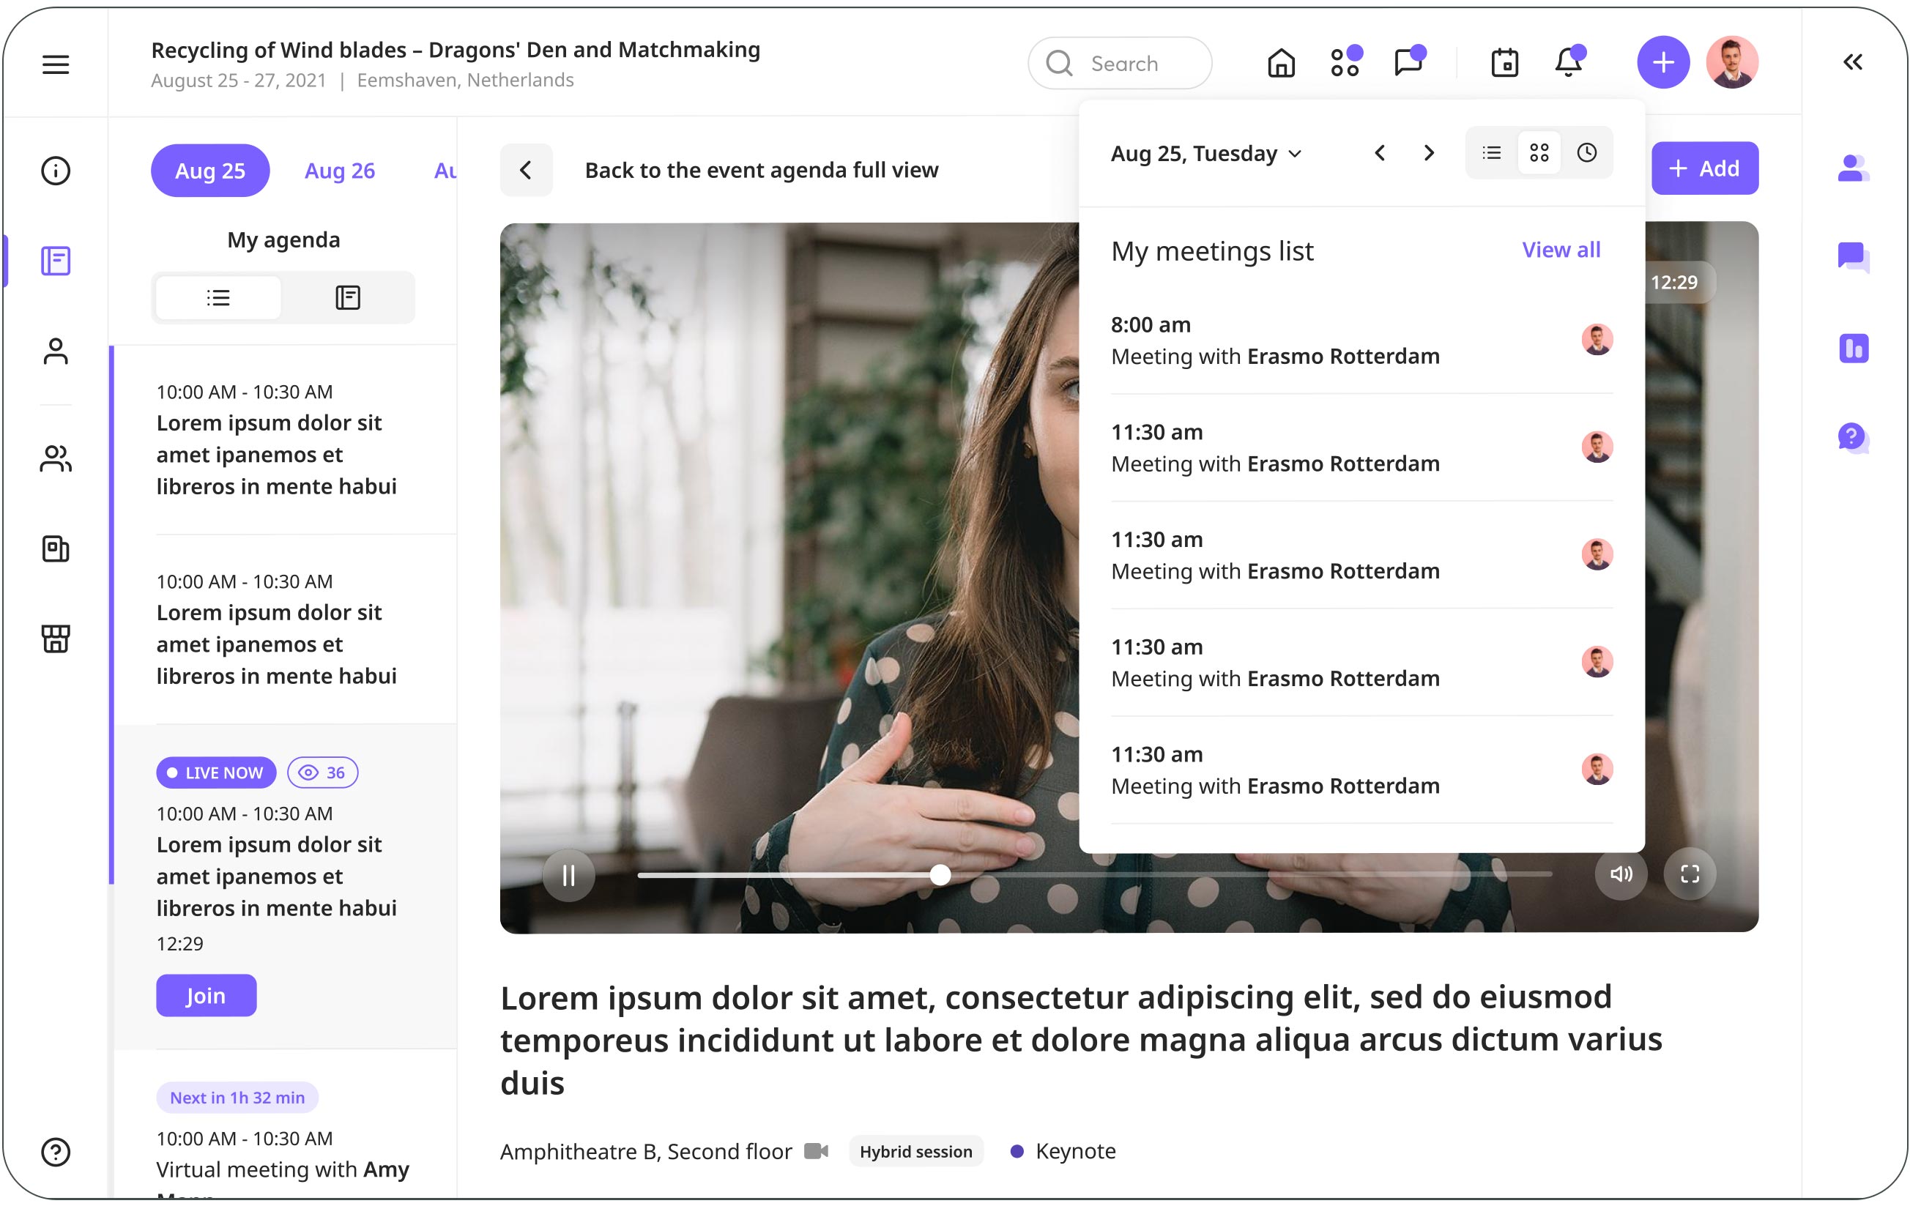The height and width of the screenshot is (1206, 1910).
Task: Collapse right panel with double chevron
Action: (x=1853, y=62)
